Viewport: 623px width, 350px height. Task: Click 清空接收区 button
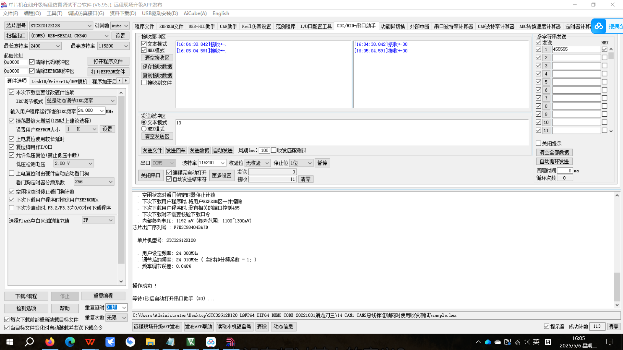click(157, 58)
